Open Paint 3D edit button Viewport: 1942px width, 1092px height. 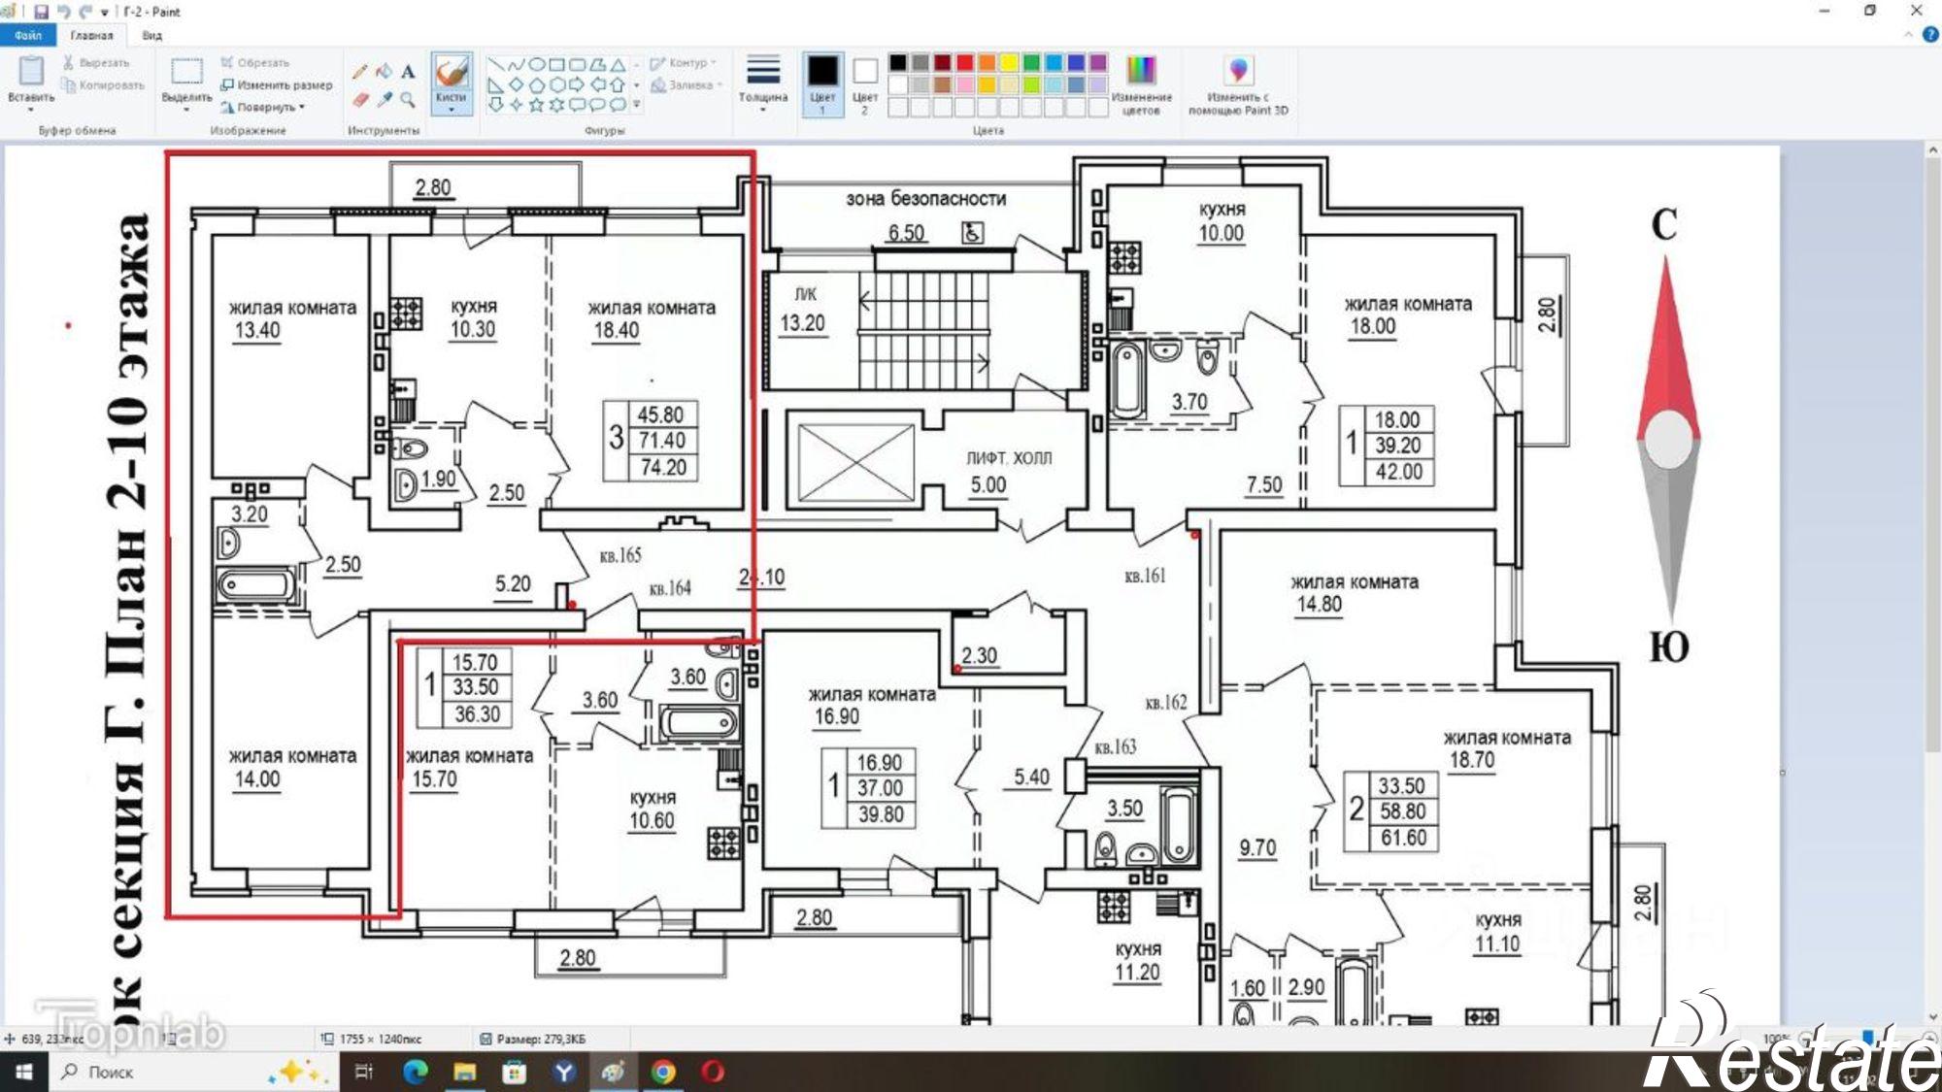tap(1238, 84)
